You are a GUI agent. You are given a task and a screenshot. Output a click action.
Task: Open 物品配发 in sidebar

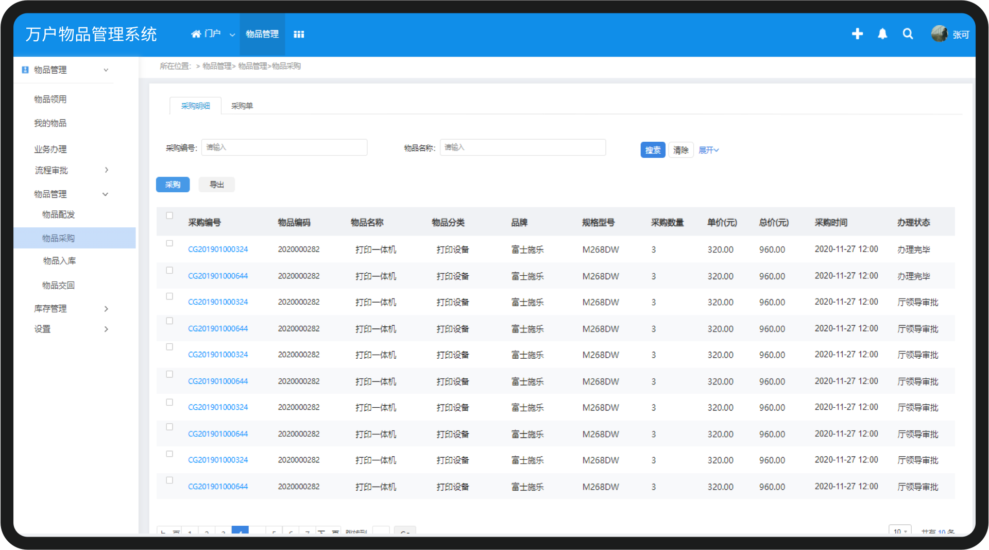click(x=59, y=214)
